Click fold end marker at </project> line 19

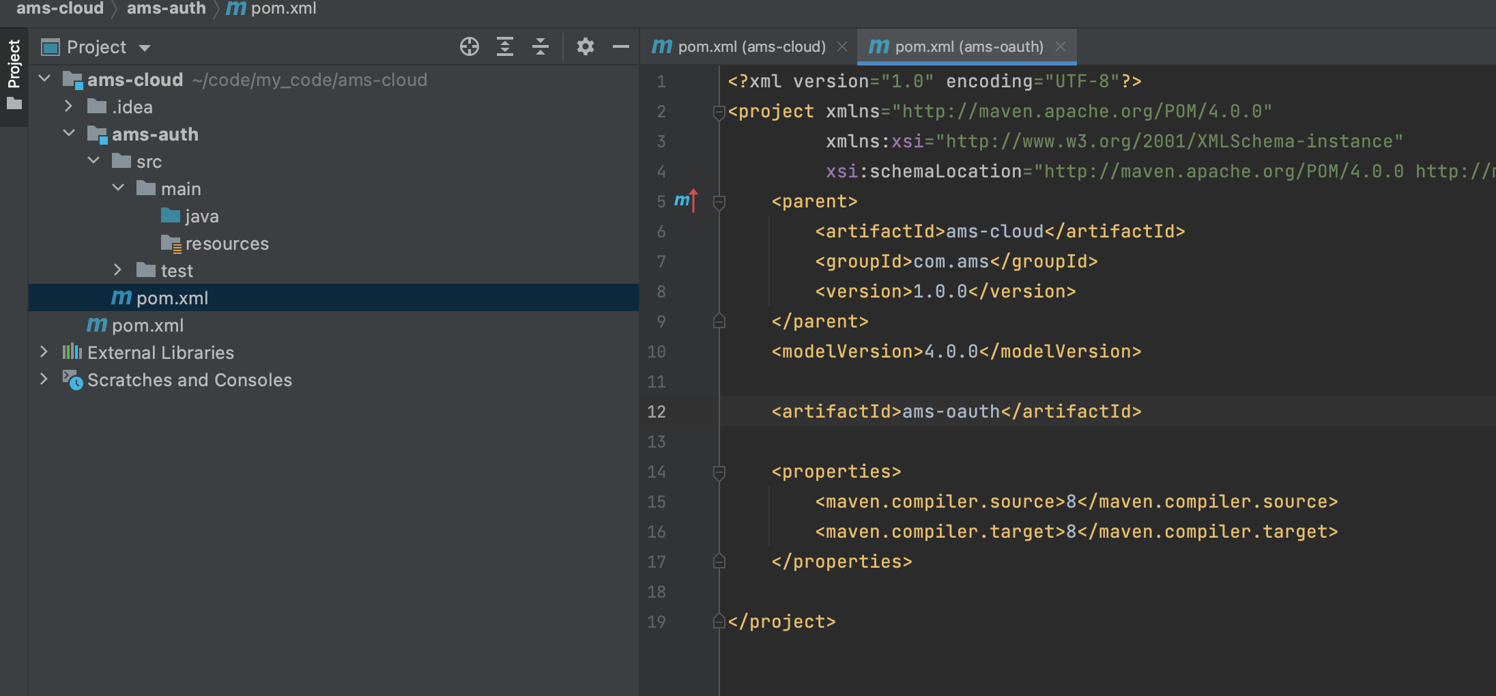[x=719, y=621]
